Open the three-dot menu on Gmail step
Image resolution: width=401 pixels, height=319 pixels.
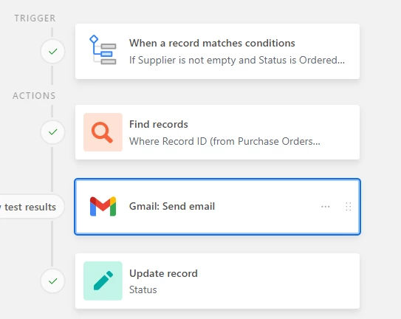(x=325, y=207)
